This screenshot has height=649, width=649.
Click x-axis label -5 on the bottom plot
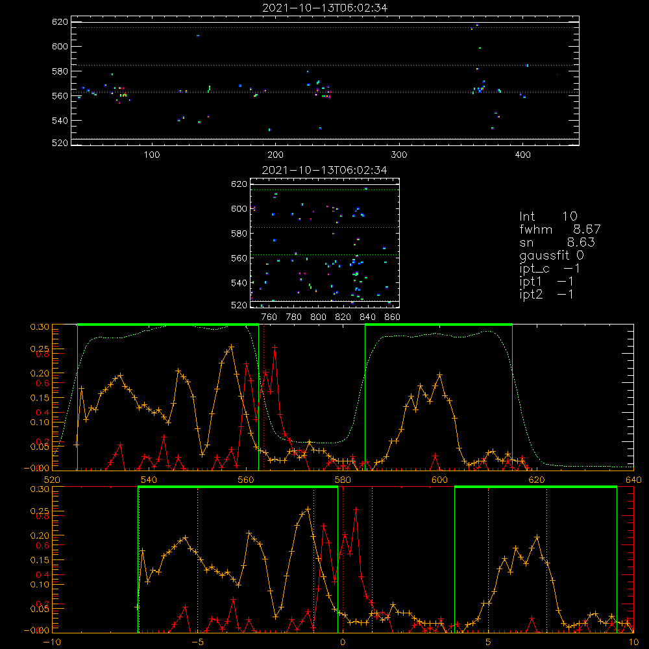click(198, 643)
